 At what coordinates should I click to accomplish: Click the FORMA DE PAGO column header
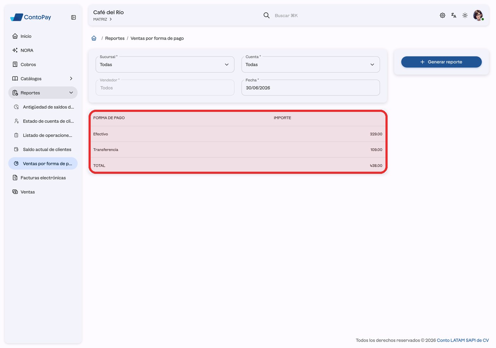[109, 118]
